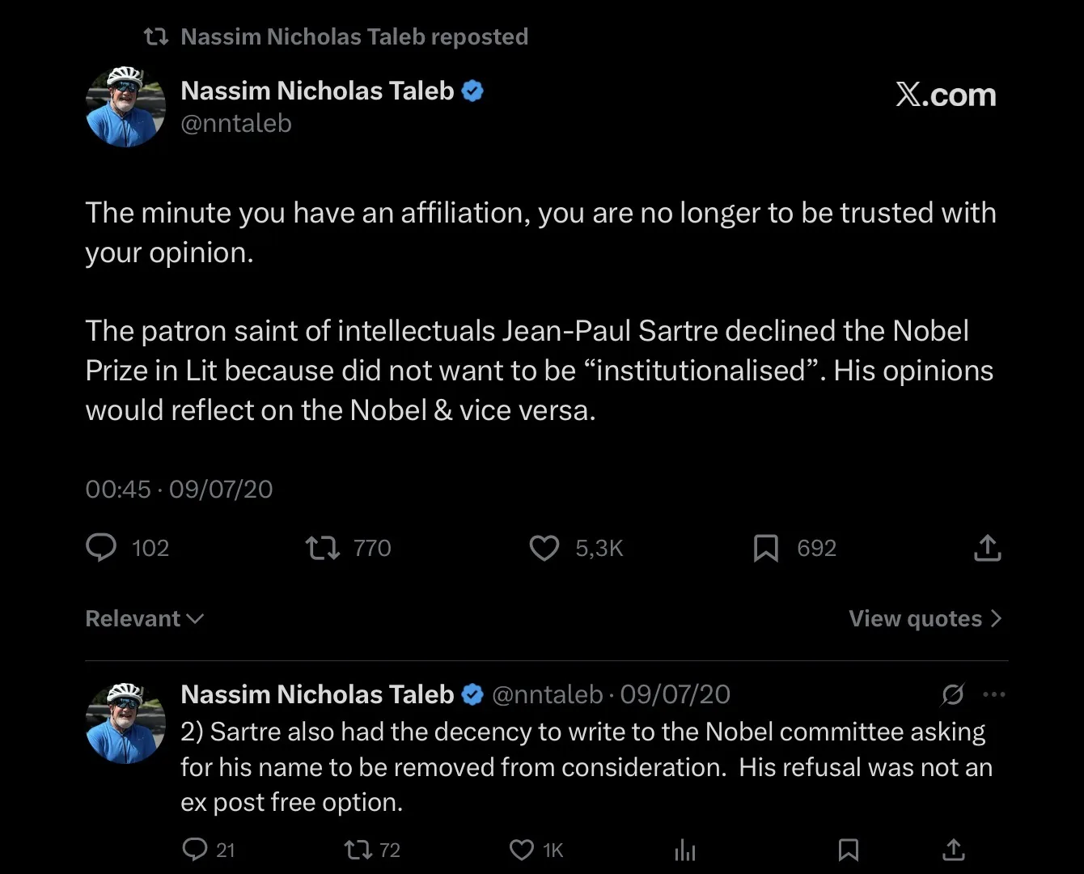Click the reply author's profile picture
Image resolution: width=1084 pixels, height=874 pixels.
(x=125, y=723)
